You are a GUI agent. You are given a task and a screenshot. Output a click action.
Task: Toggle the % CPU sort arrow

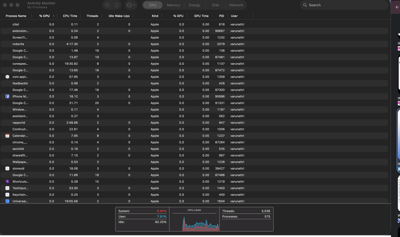[x=54, y=16]
